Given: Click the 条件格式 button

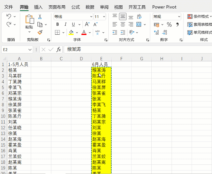Looking at the screenshot, I should [199, 17].
